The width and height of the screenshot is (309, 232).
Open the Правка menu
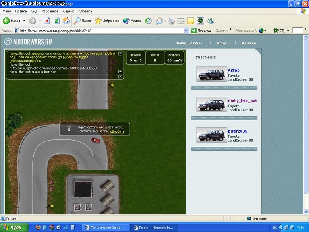pos(21,11)
